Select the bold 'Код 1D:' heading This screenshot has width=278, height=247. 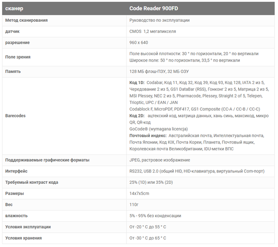click(x=137, y=82)
